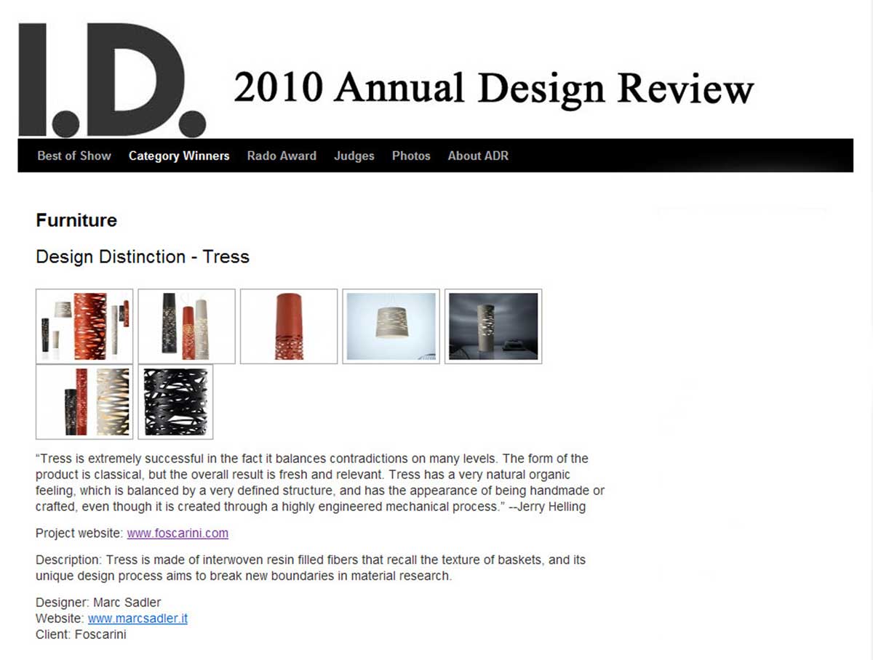Open thumbnail of black woven texture close-up
This screenshot has height=660, width=873.
175,402
